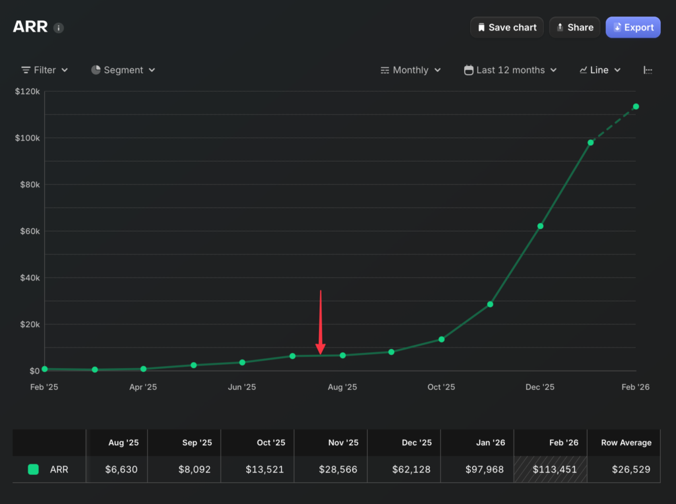Click the Aug '25 value $6,630 cell

pos(123,470)
